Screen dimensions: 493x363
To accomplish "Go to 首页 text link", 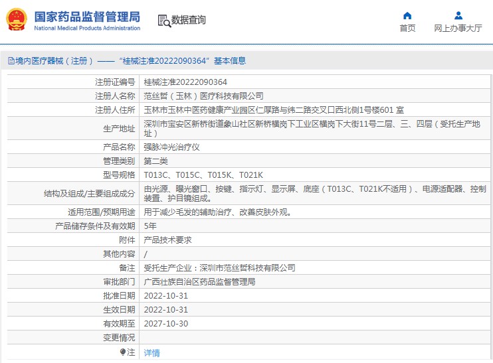I will coord(407,29).
